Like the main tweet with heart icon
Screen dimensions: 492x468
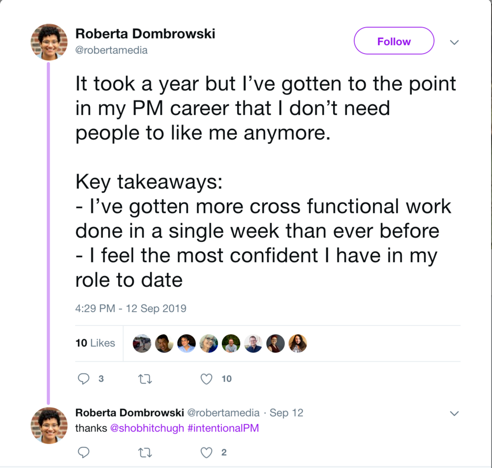pyautogui.click(x=206, y=379)
